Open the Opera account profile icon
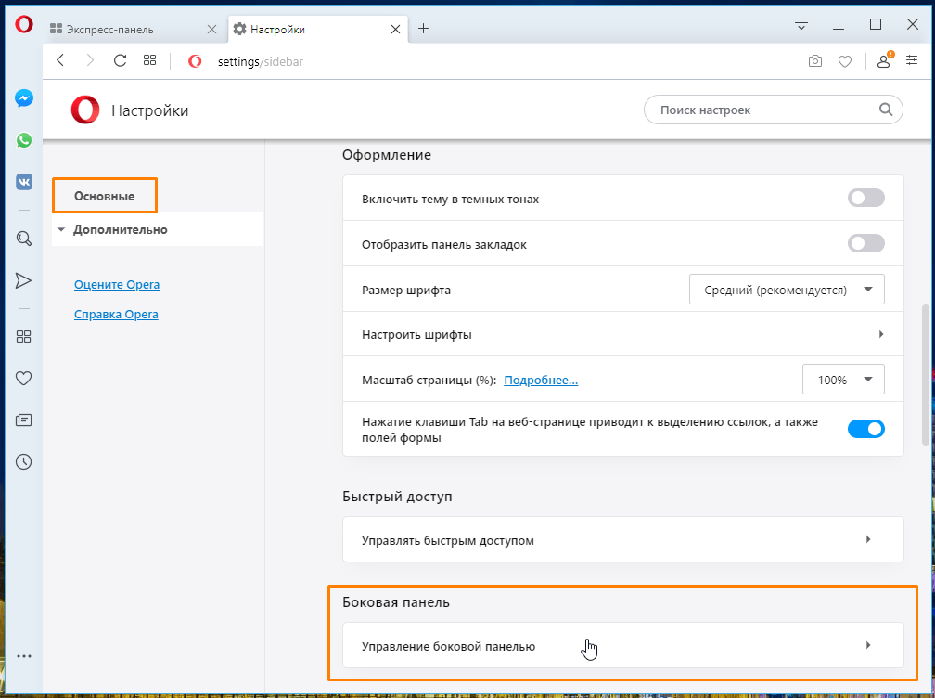Screen dimensions: 935x698 (x=884, y=61)
